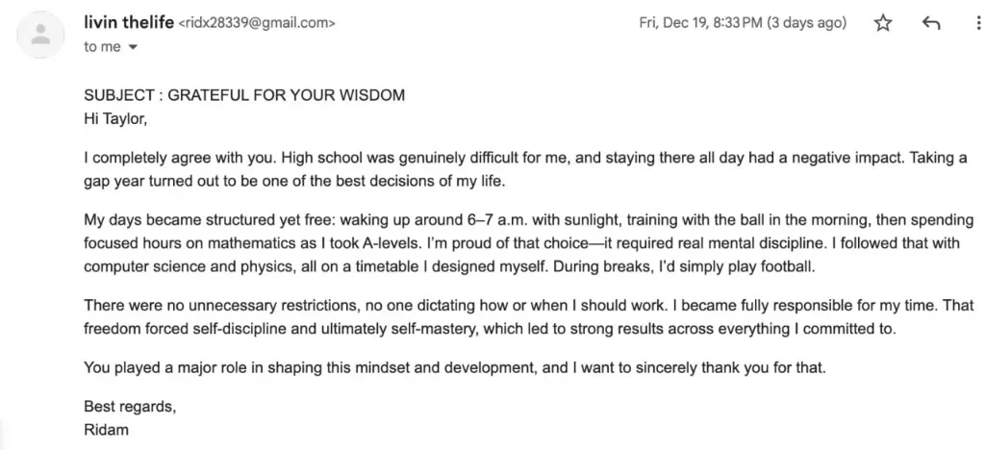
Task: Click the 'Hi Taylor,' greeting line
Action: (115, 118)
